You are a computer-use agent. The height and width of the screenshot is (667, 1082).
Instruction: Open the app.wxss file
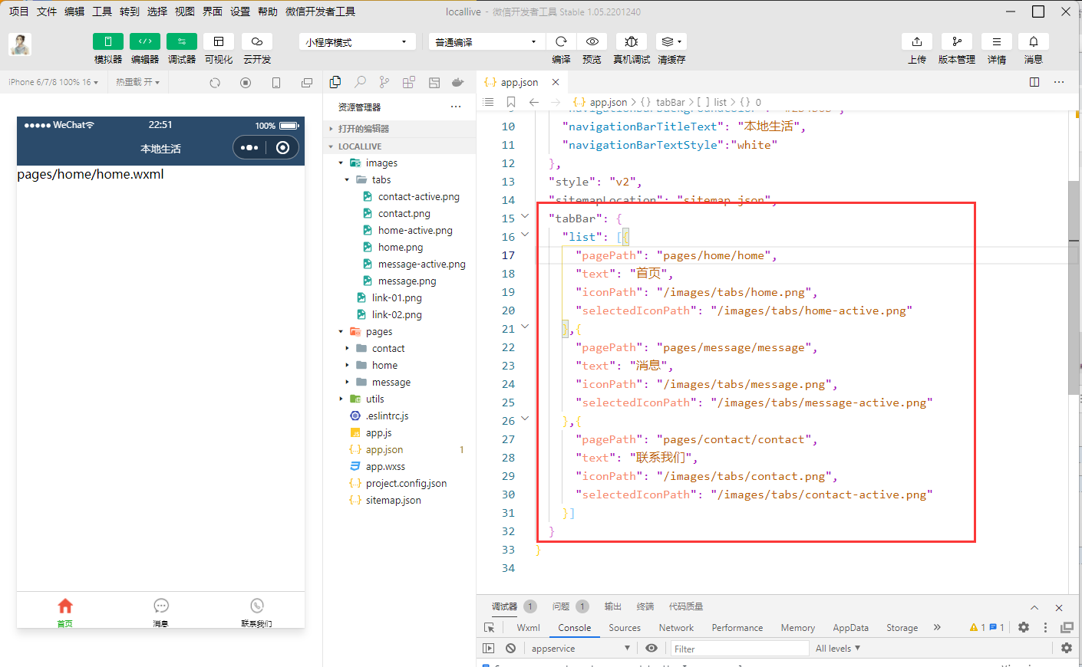385,467
